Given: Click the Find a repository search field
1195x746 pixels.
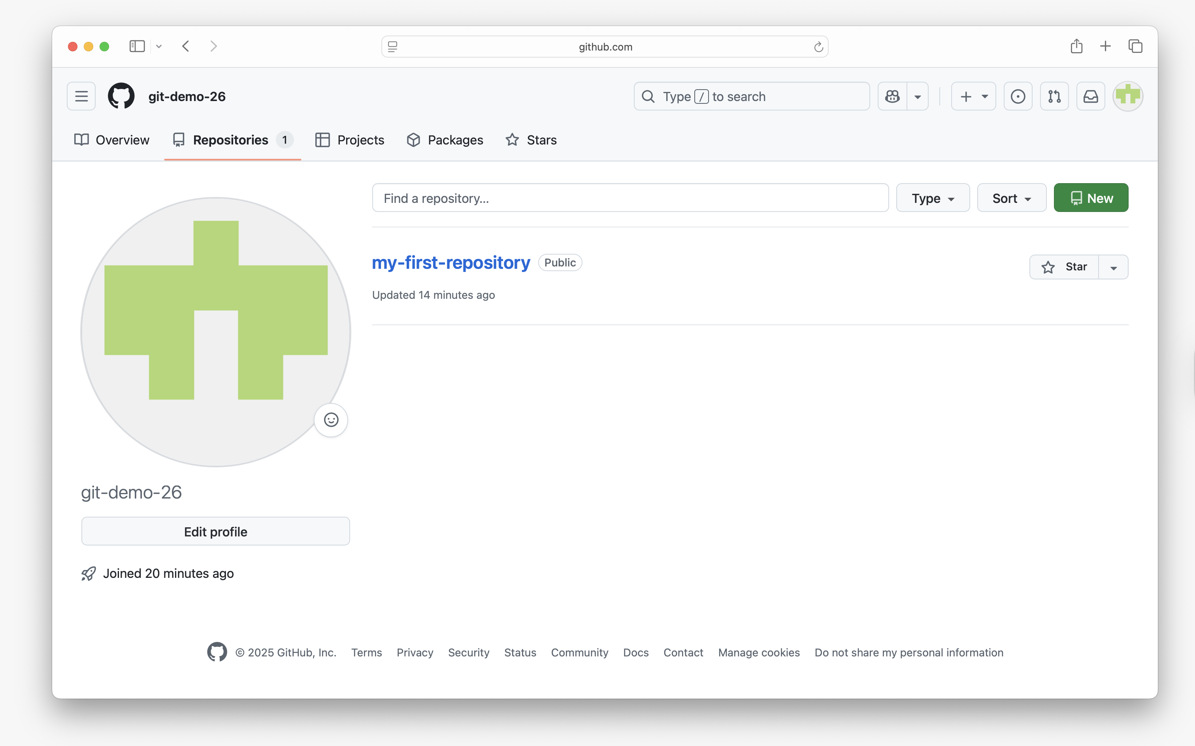Looking at the screenshot, I should (630, 197).
